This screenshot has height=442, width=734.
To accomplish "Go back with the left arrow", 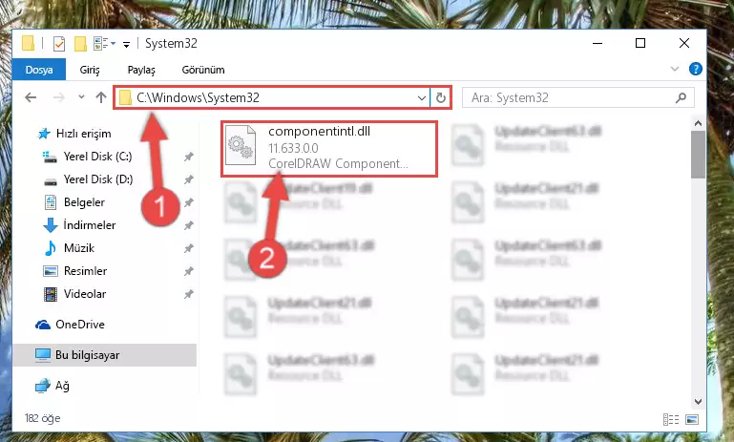I will (31, 97).
